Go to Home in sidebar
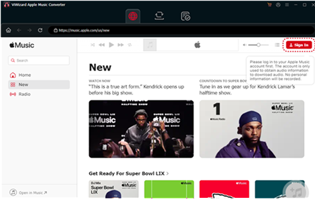This screenshot has width=315, height=215. tap(39, 75)
